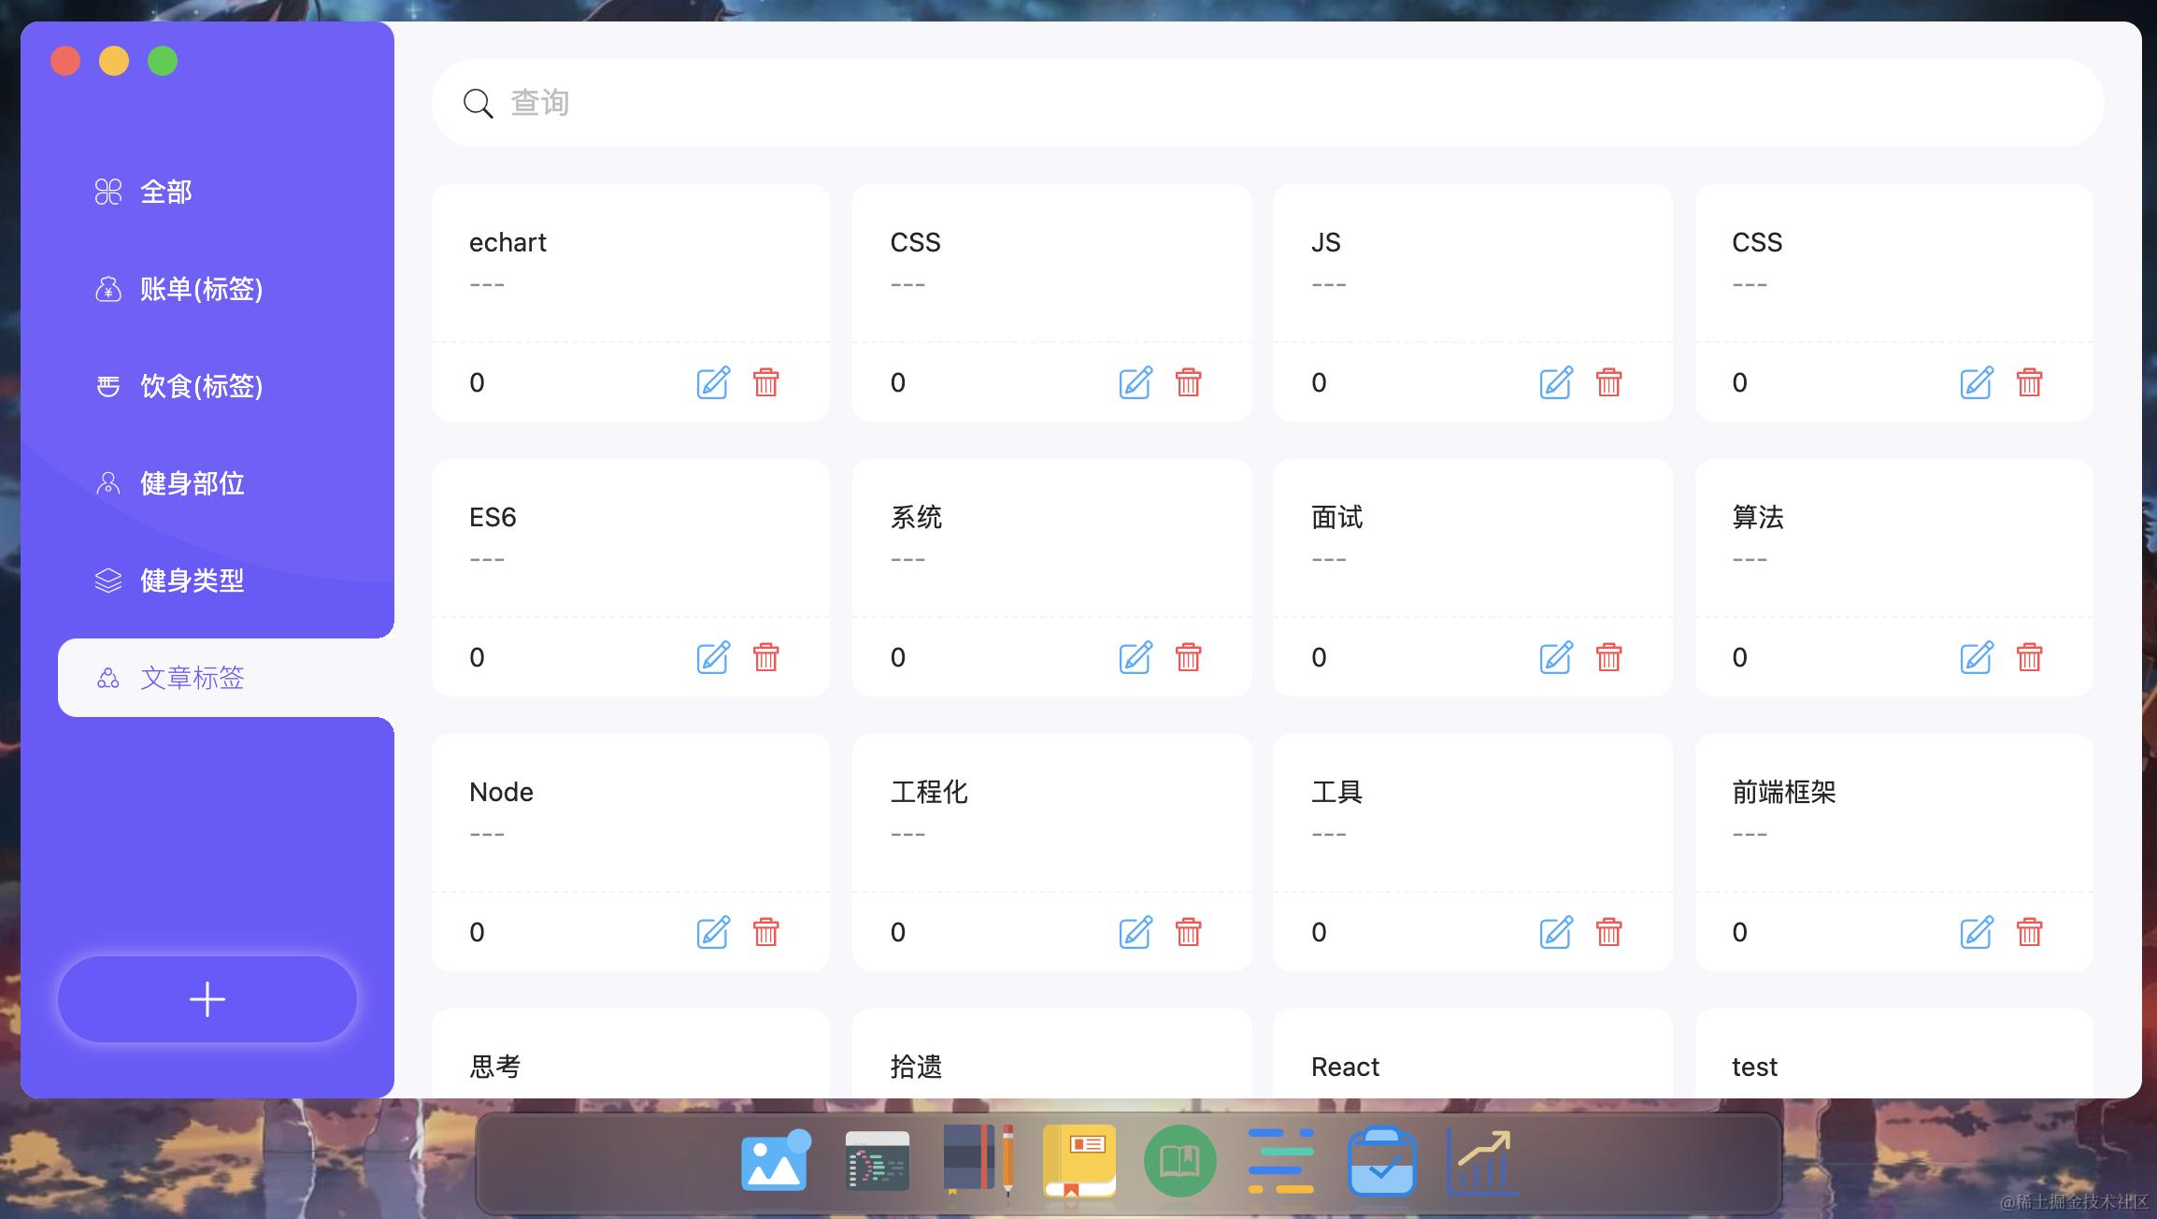Open 健身类型 sidebar item
2157x1219 pixels.
[x=192, y=581]
